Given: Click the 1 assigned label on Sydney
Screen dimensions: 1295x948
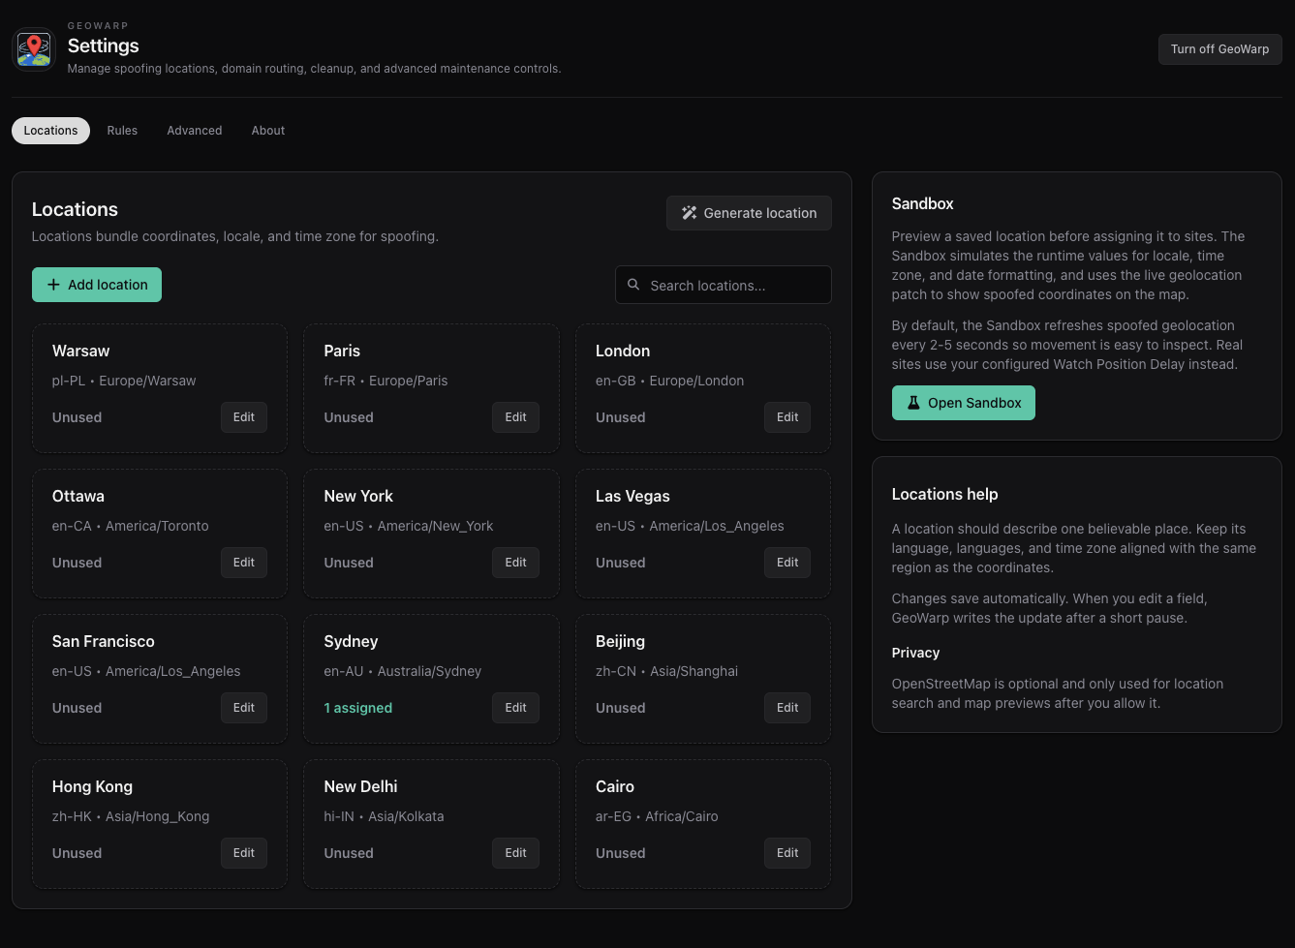Looking at the screenshot, I should 358,708.
